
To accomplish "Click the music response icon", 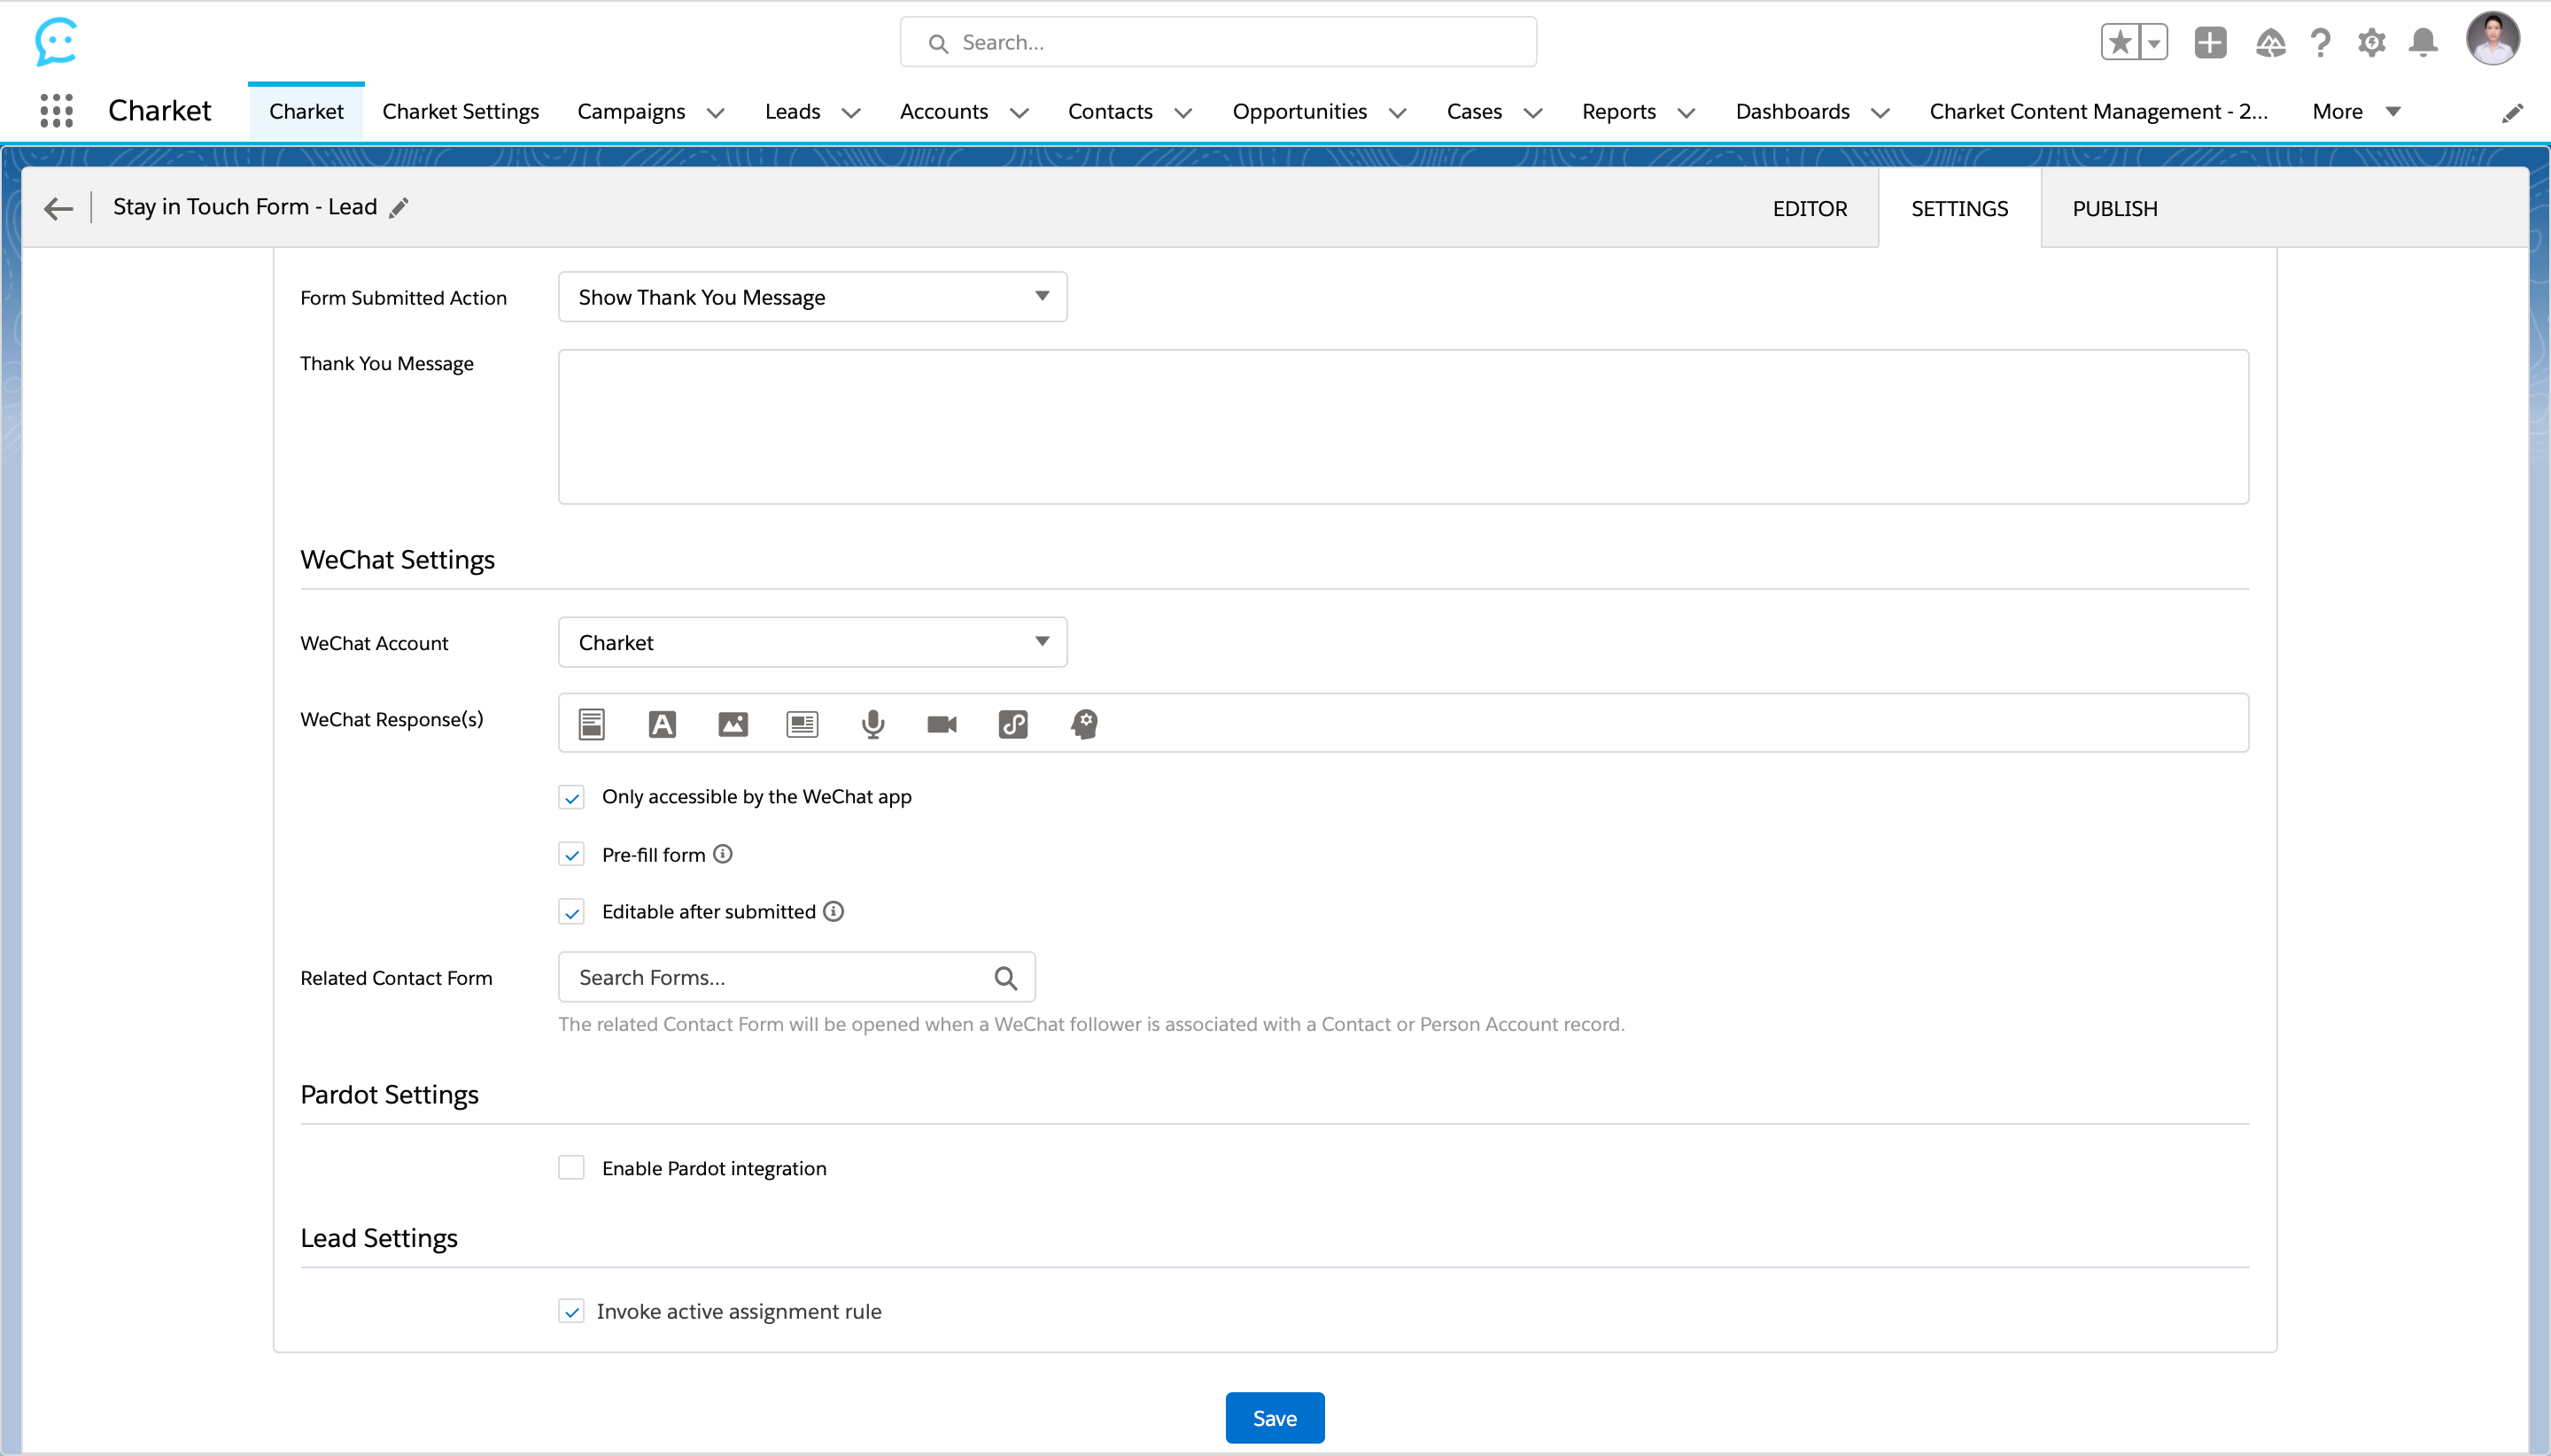I will (1012, 724).
